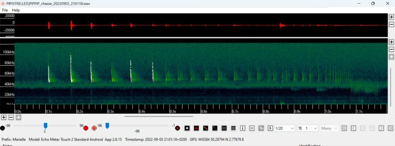Click the horizontal lines view icon
Screen dimensions: 395x146
tap(233, 128)
